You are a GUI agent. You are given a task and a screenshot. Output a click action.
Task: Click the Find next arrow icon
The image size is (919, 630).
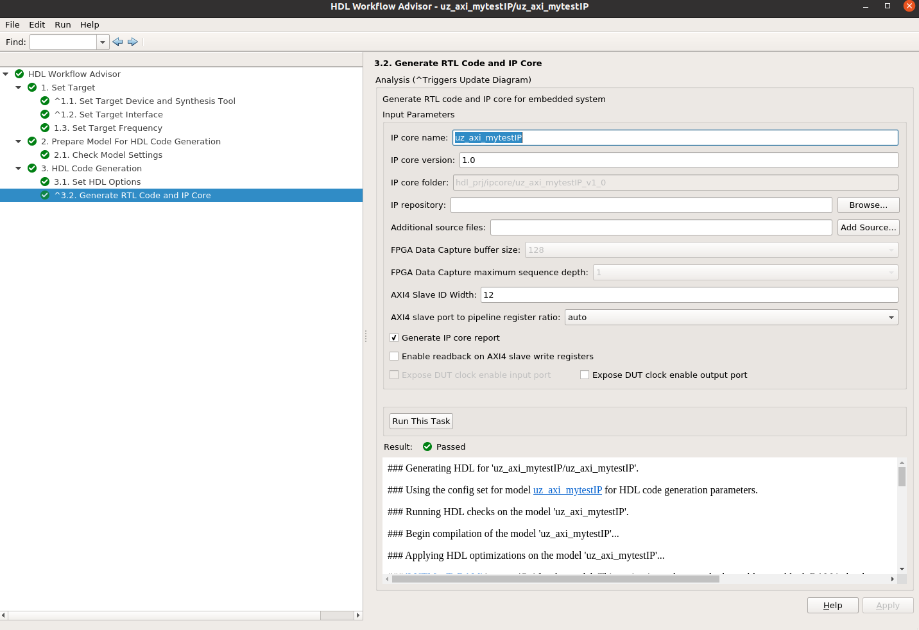pyautogui.click(x=133, y=42)
